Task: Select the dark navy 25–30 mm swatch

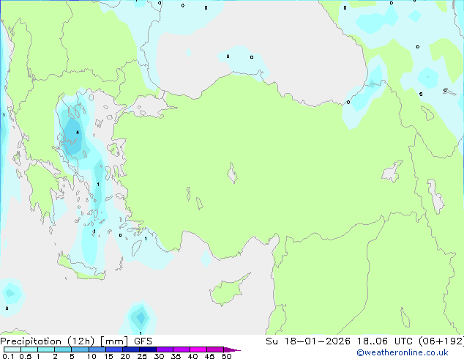Action: [x=147, y=349]
